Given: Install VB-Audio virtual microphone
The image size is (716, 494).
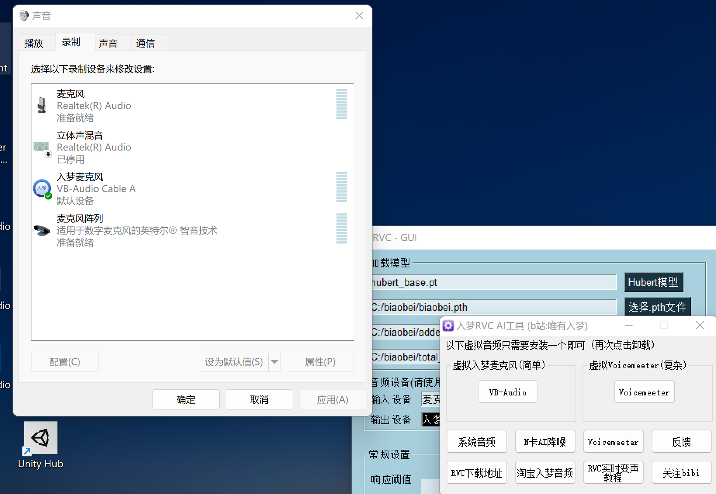Looking at the screenshot, I should [508, 392].
